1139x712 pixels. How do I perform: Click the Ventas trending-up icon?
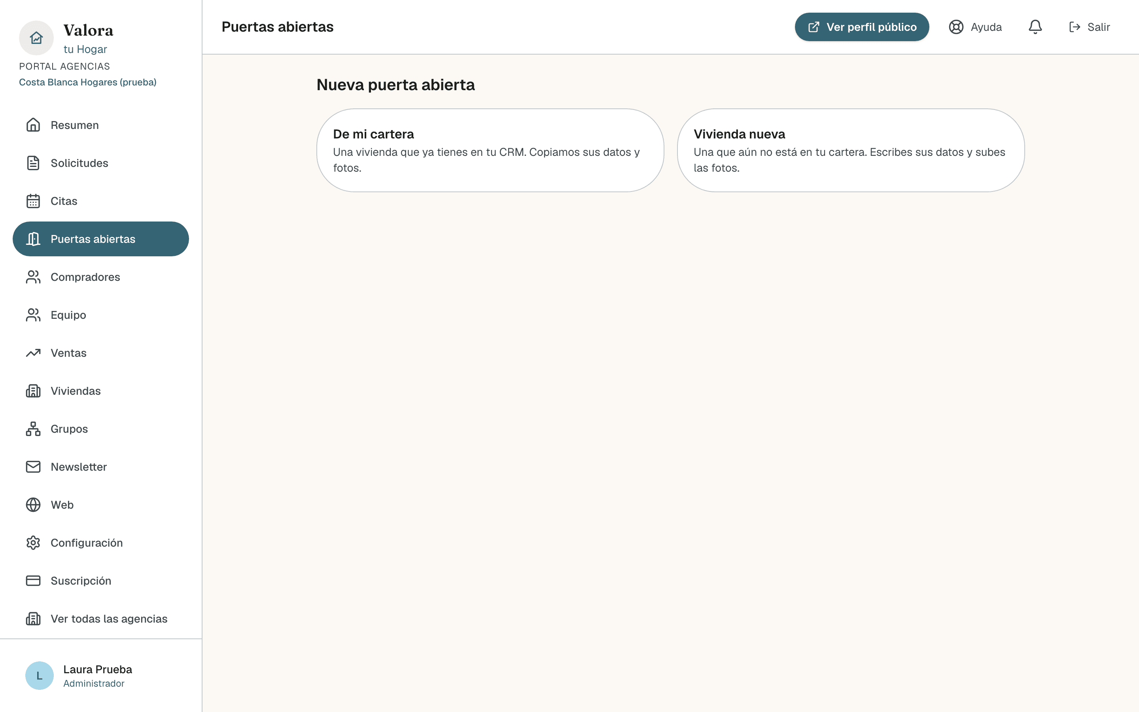[33, 353]
